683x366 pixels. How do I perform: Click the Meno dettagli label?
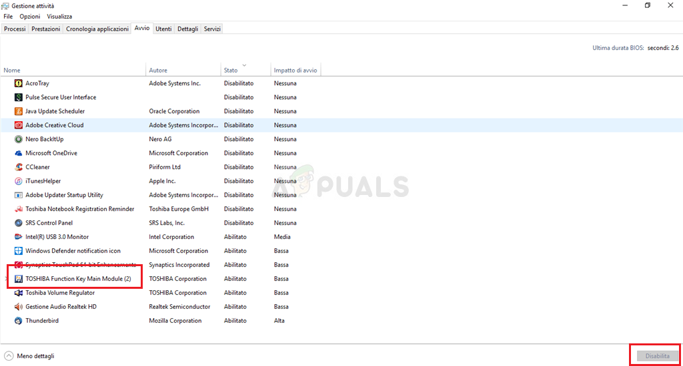click(x=35, y=356)
